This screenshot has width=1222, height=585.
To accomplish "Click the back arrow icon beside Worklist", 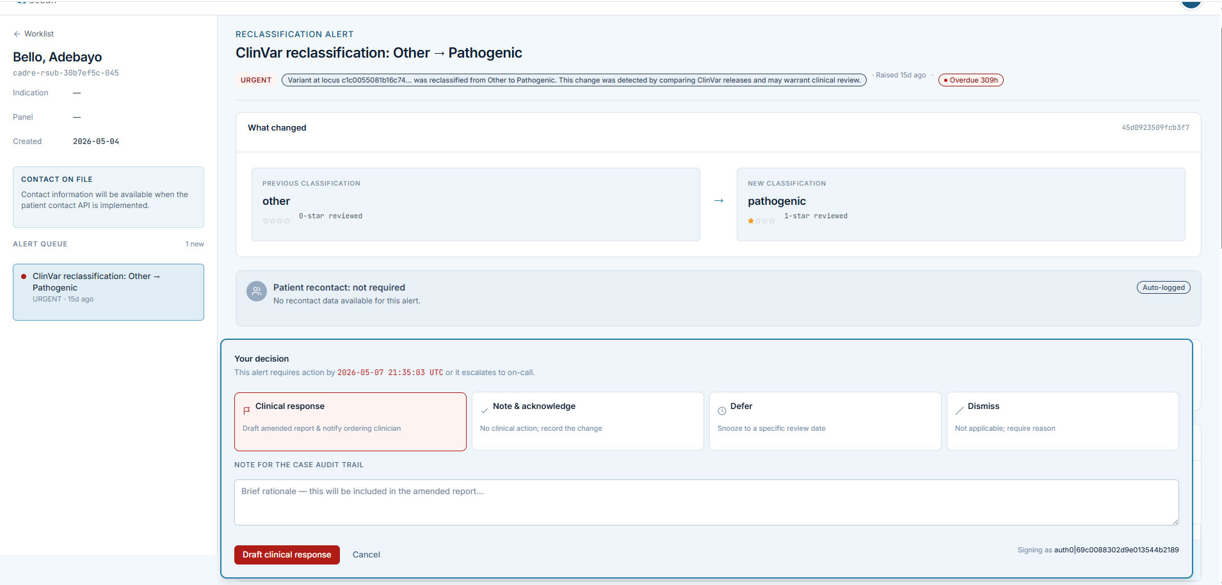I will pyautogui.click(x=17, y=34).
